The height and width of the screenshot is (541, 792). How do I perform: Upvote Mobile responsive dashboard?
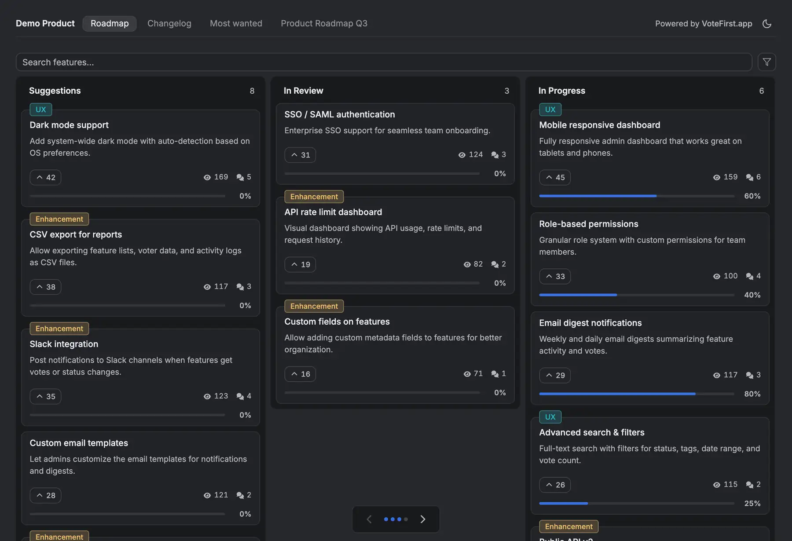tap(555, 177)
